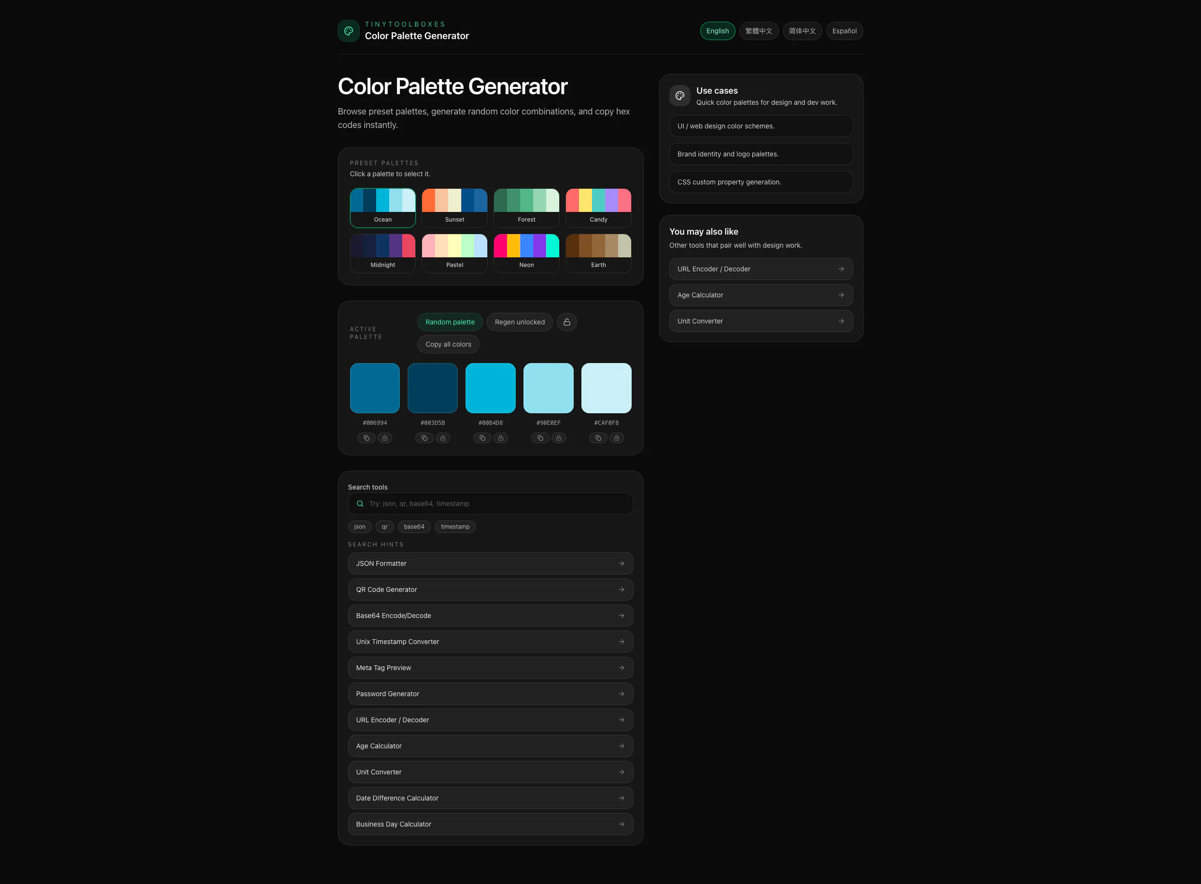Open Age Calculator in search hints
This screenshot has width=1201, height=884.
490,746
